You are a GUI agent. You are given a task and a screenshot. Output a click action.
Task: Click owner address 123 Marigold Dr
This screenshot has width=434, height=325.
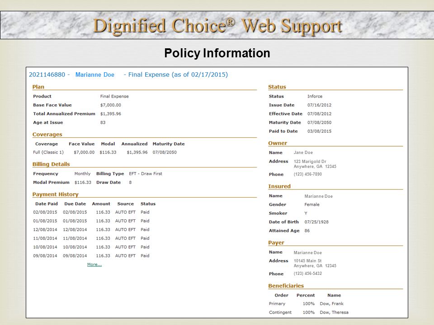[x=310, y=162]
